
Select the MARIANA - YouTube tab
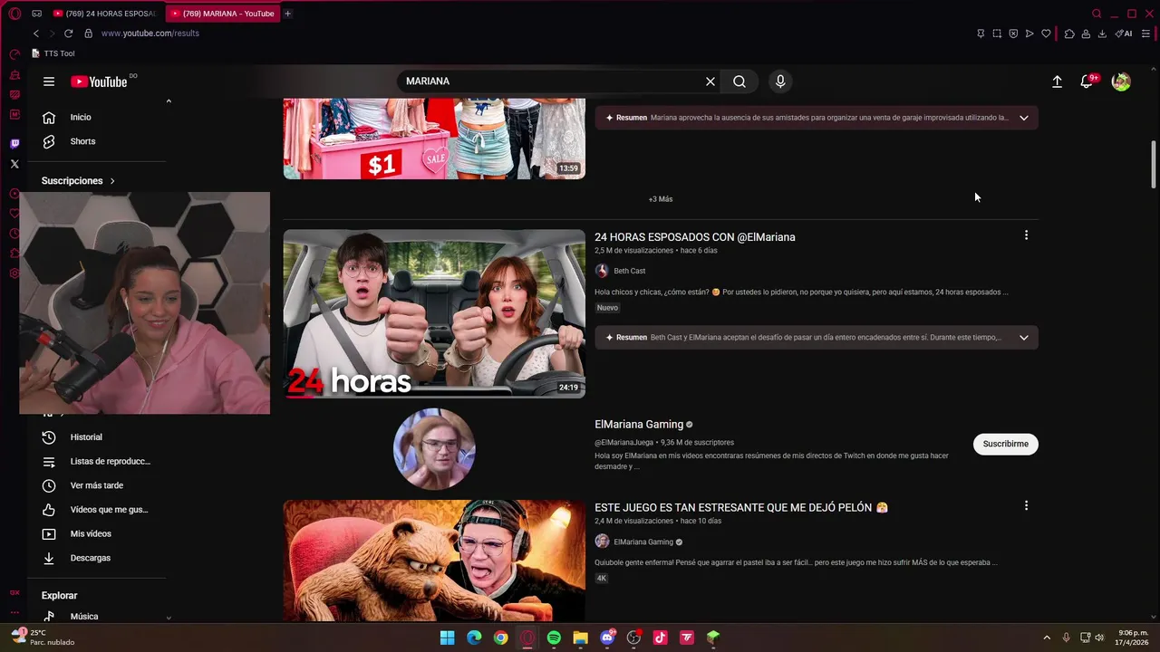(222, 14)
